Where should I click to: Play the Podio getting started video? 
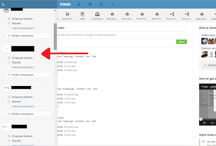pos(204,123)
